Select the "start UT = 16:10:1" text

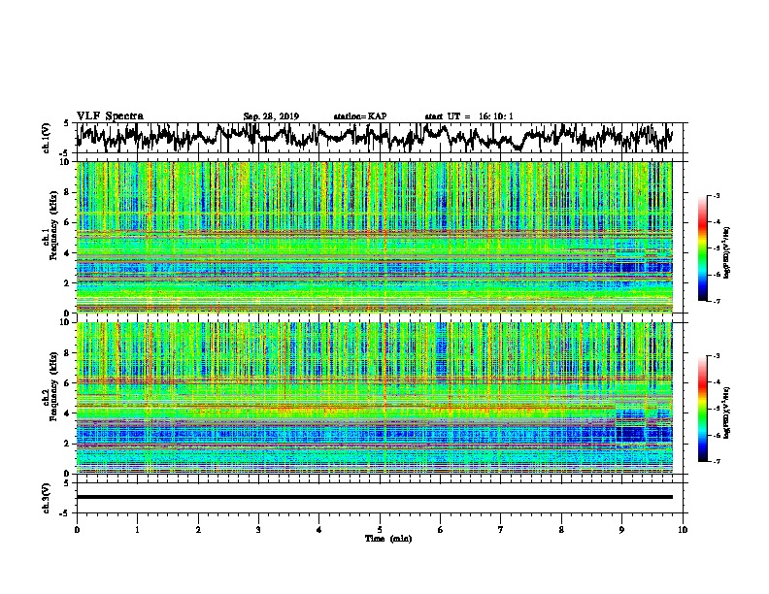point(469,116)
